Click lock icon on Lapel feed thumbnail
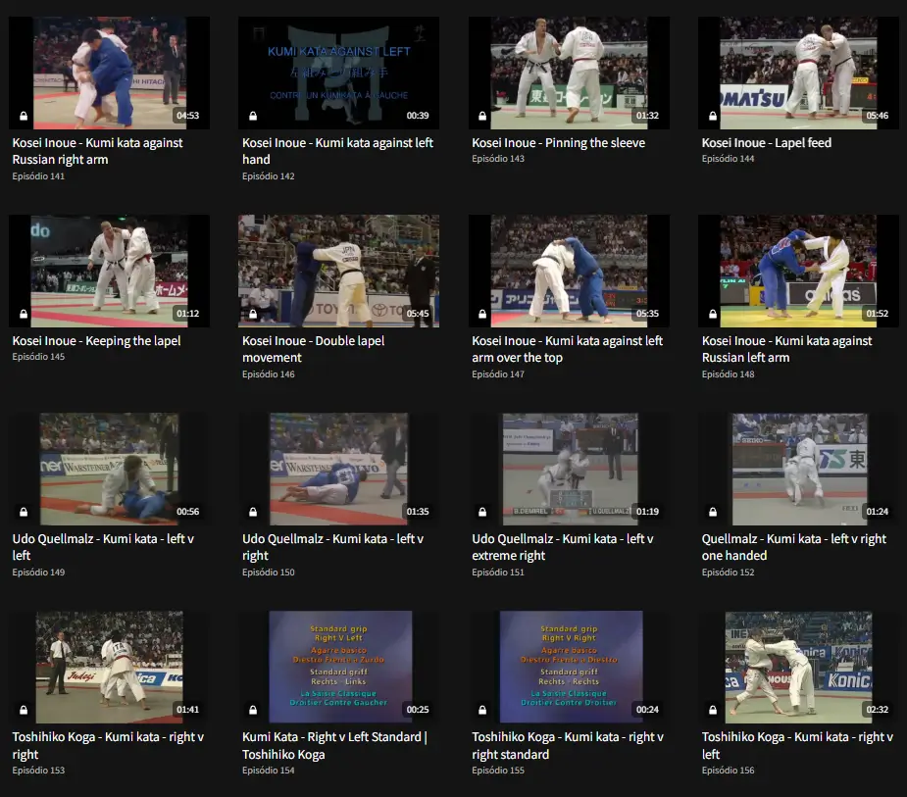 click(x=713, y=116)
